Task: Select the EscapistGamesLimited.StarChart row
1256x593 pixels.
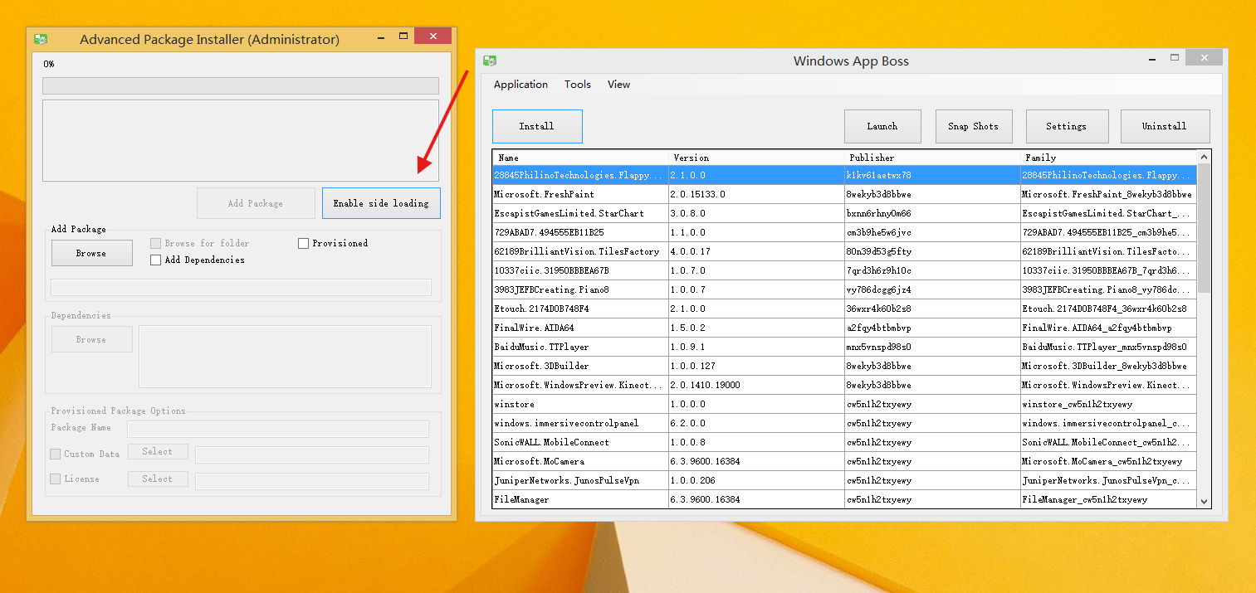Action: [845, 213]
